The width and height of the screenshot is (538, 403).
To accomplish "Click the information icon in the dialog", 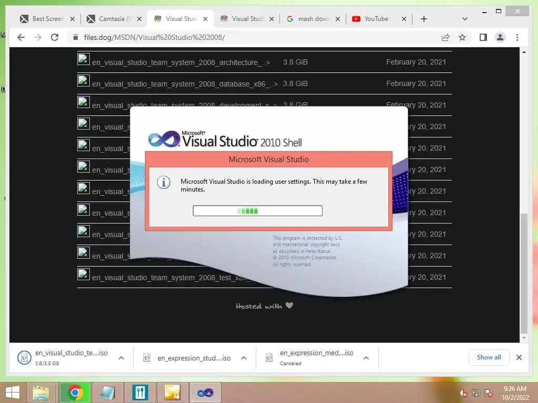I will pos(163,182).
